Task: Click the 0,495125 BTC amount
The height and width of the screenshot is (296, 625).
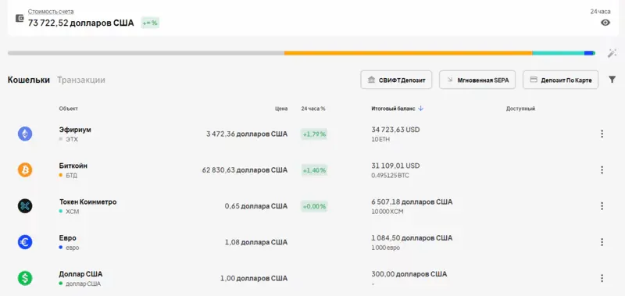Action: [x=390, y=176]
